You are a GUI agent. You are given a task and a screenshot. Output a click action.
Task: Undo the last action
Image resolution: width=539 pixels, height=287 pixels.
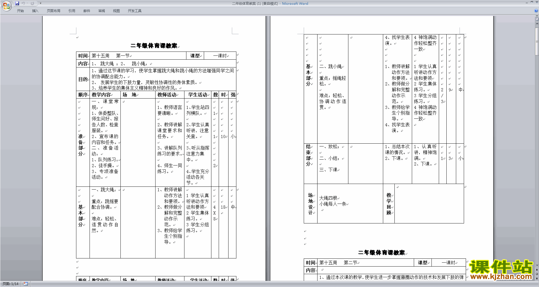tap(23, 3)
